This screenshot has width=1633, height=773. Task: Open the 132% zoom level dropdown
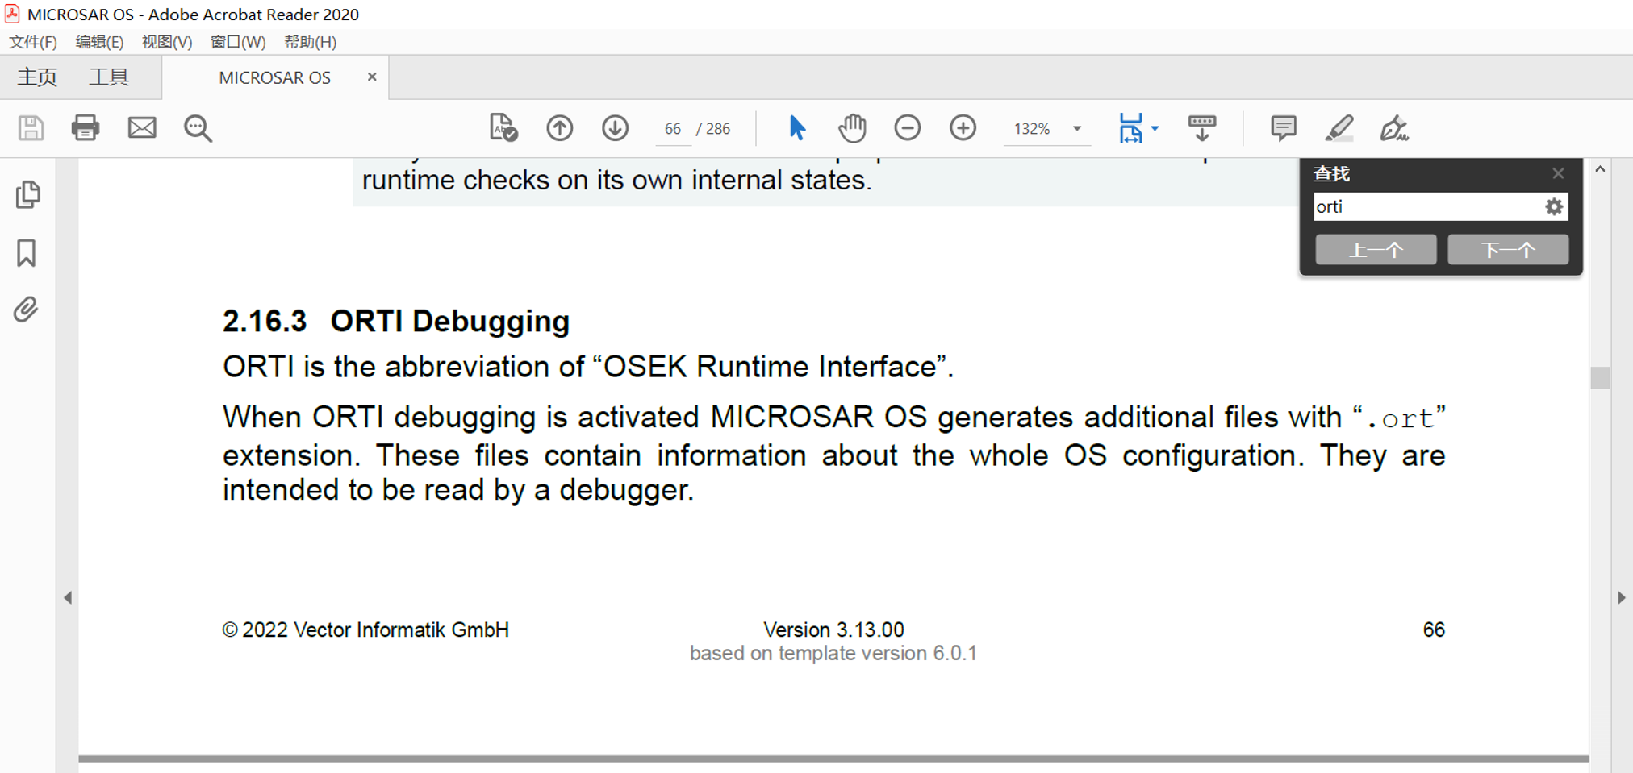[x=1076, y=129]
